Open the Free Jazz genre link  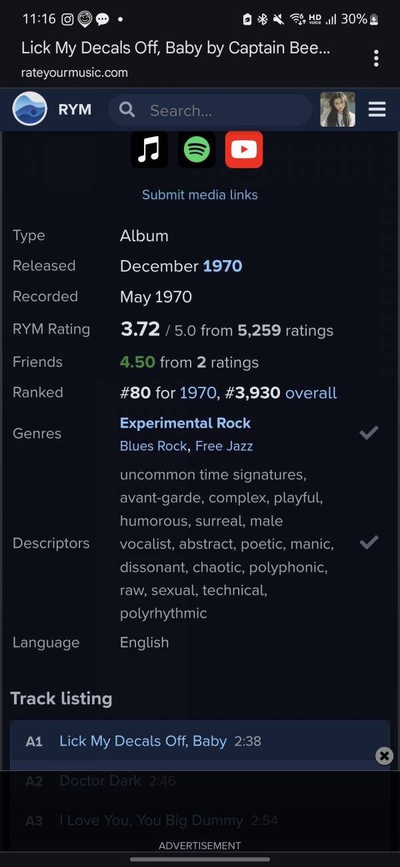click(224, 446)
